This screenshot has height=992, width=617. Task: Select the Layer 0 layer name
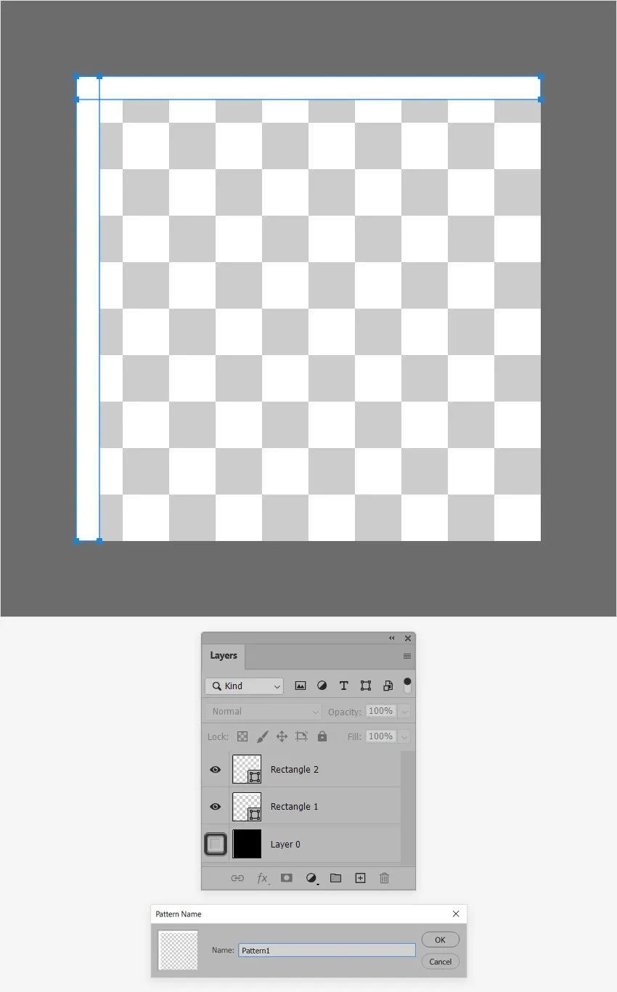pos(285,844)
